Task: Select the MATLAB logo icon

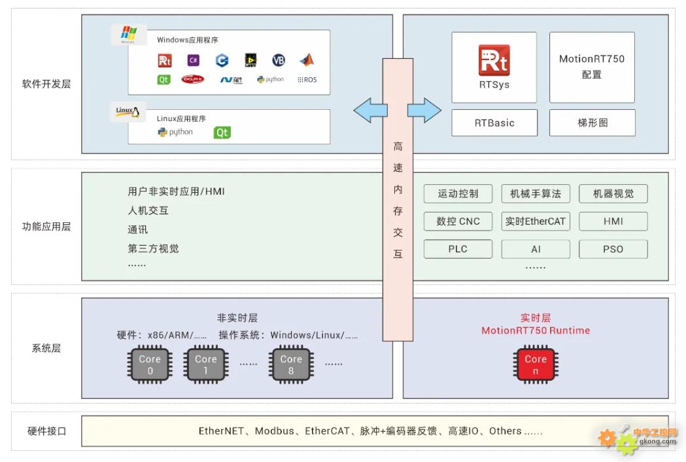Action: (x=307, y=60)
